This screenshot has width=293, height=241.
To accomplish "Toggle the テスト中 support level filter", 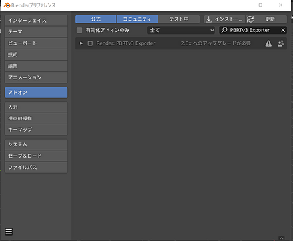I will pos(179,19).
